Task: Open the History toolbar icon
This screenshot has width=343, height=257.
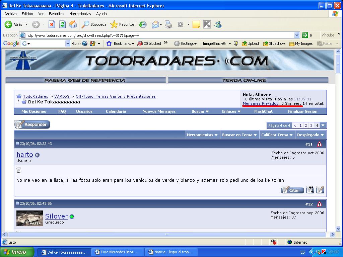Action: coord(143,24)
